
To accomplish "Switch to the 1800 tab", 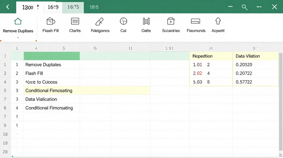I will 30,7.
